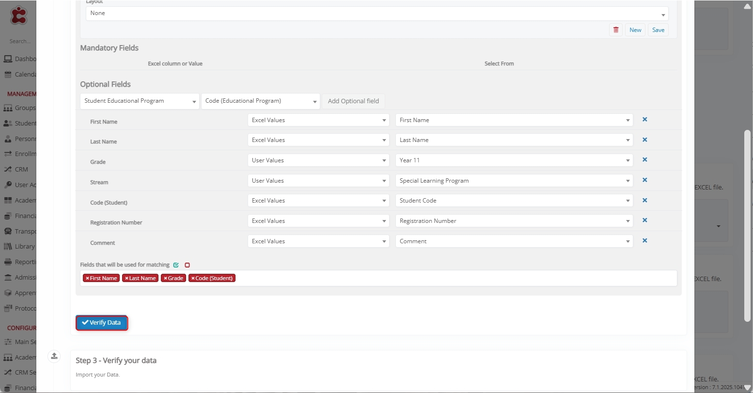Viewport: 753px width, 393px height.
Task: Remove the Registration Number field row
Action: [x=644, y=220]
